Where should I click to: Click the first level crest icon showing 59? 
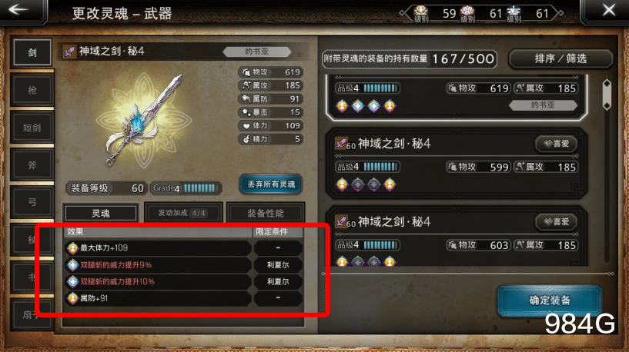click(421, 12)
